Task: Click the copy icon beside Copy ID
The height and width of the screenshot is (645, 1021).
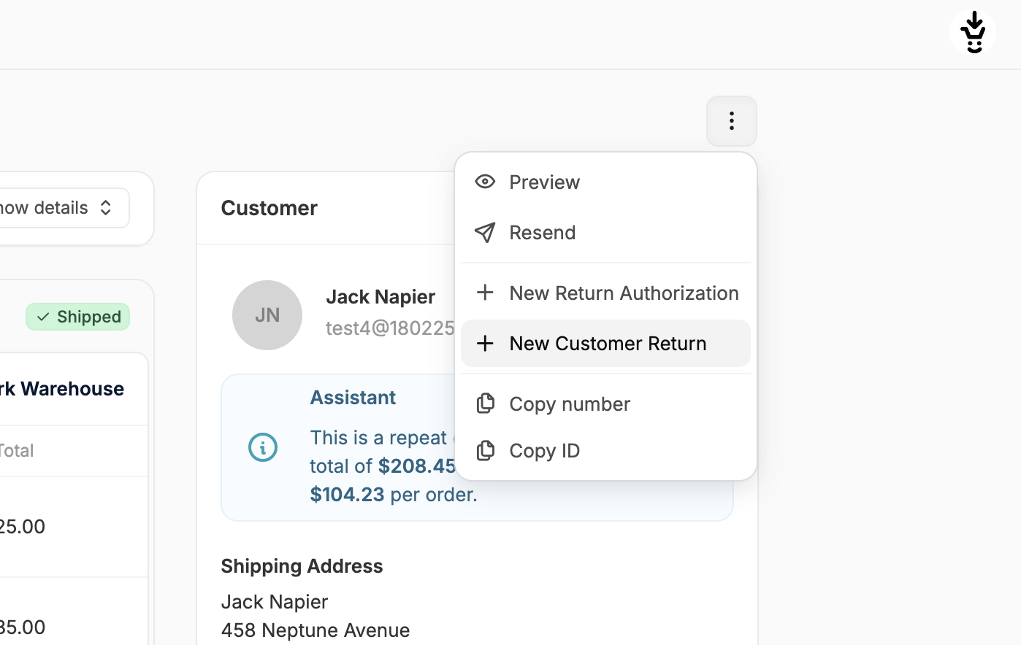Action: [485, 451]
